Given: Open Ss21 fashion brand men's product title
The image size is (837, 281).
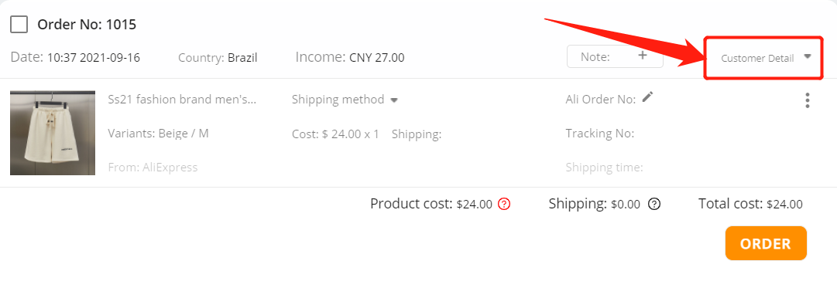Looking at the screenshot, I should [x=182, y=100].
